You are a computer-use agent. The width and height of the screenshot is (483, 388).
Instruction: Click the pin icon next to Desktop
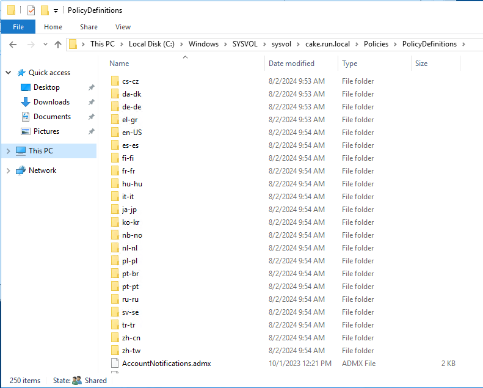(91, 87)
